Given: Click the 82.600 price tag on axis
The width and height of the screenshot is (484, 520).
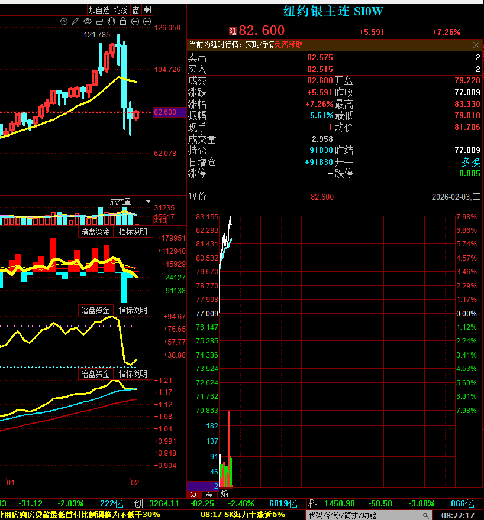Looking at the screenshot, I should point(169,112).
